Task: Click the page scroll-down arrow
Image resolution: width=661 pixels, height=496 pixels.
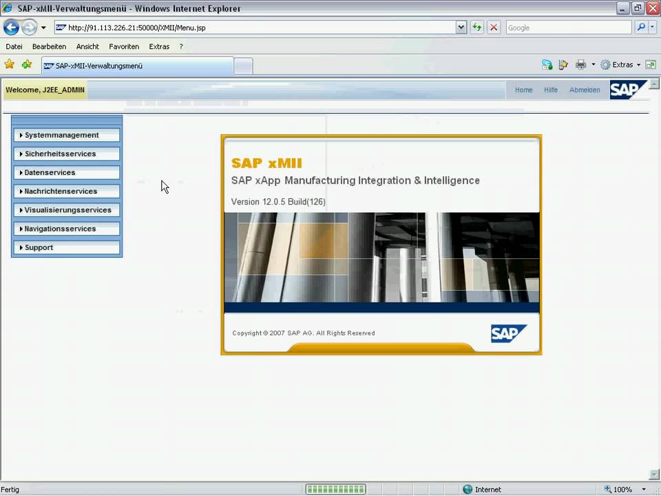Action: point(654,474)
